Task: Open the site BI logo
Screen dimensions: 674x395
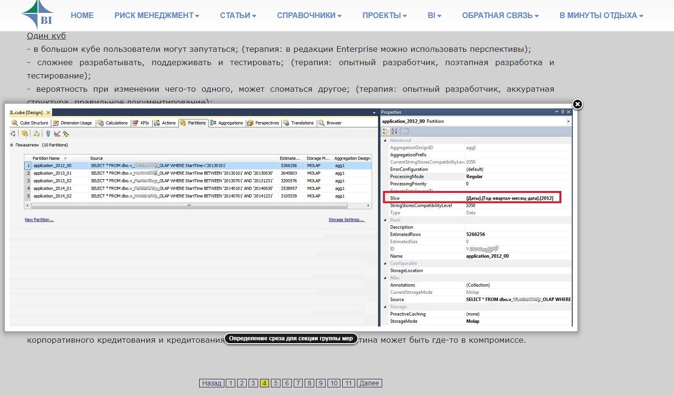Action: tap(37, 15)
